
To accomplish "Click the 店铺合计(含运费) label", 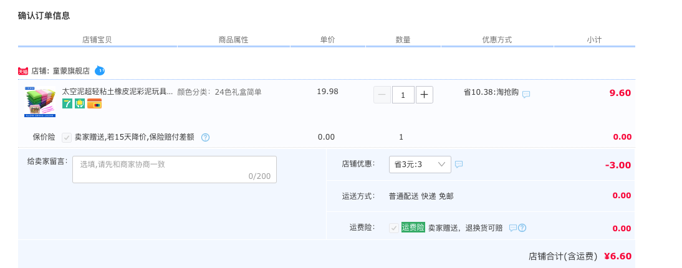I will click(564, 256).
